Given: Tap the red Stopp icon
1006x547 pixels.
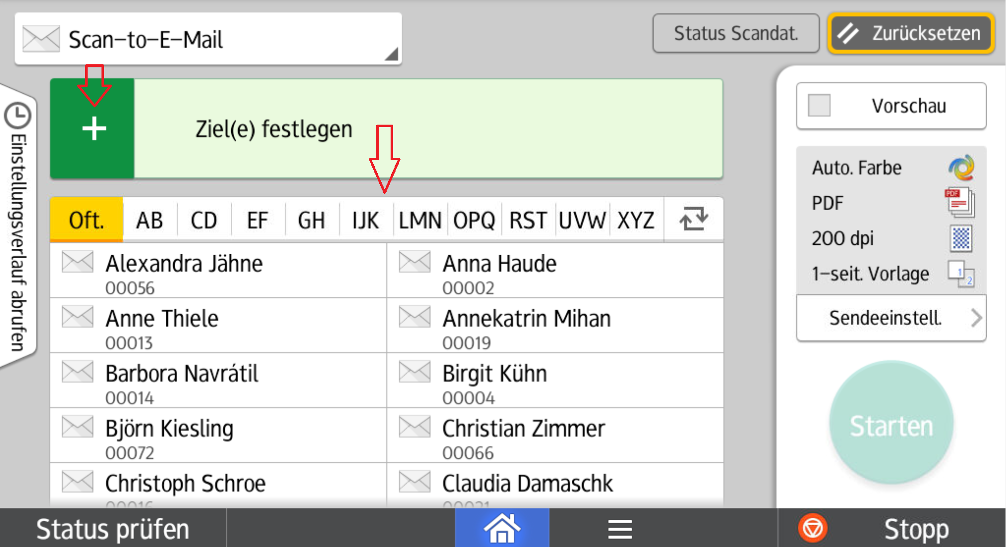Looking at the screenshot, I should (812, 528).
